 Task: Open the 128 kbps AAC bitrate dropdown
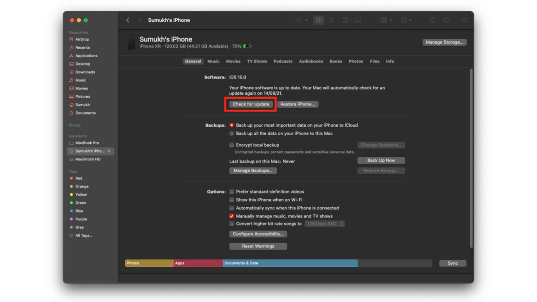click(325, 224)
